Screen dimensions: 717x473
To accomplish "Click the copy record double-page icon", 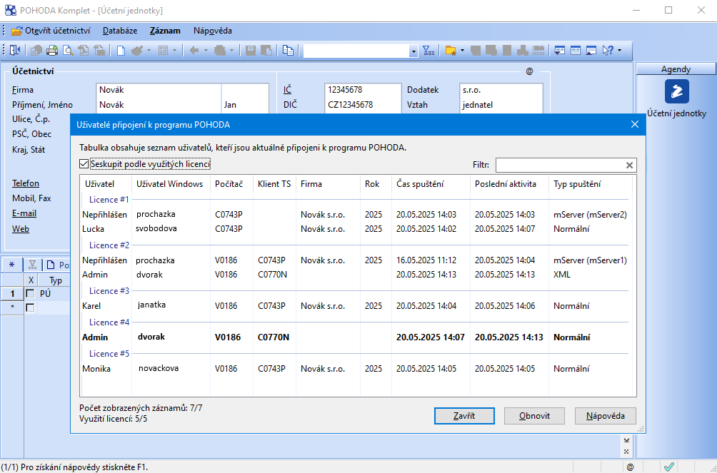I will tap(288, 50).
